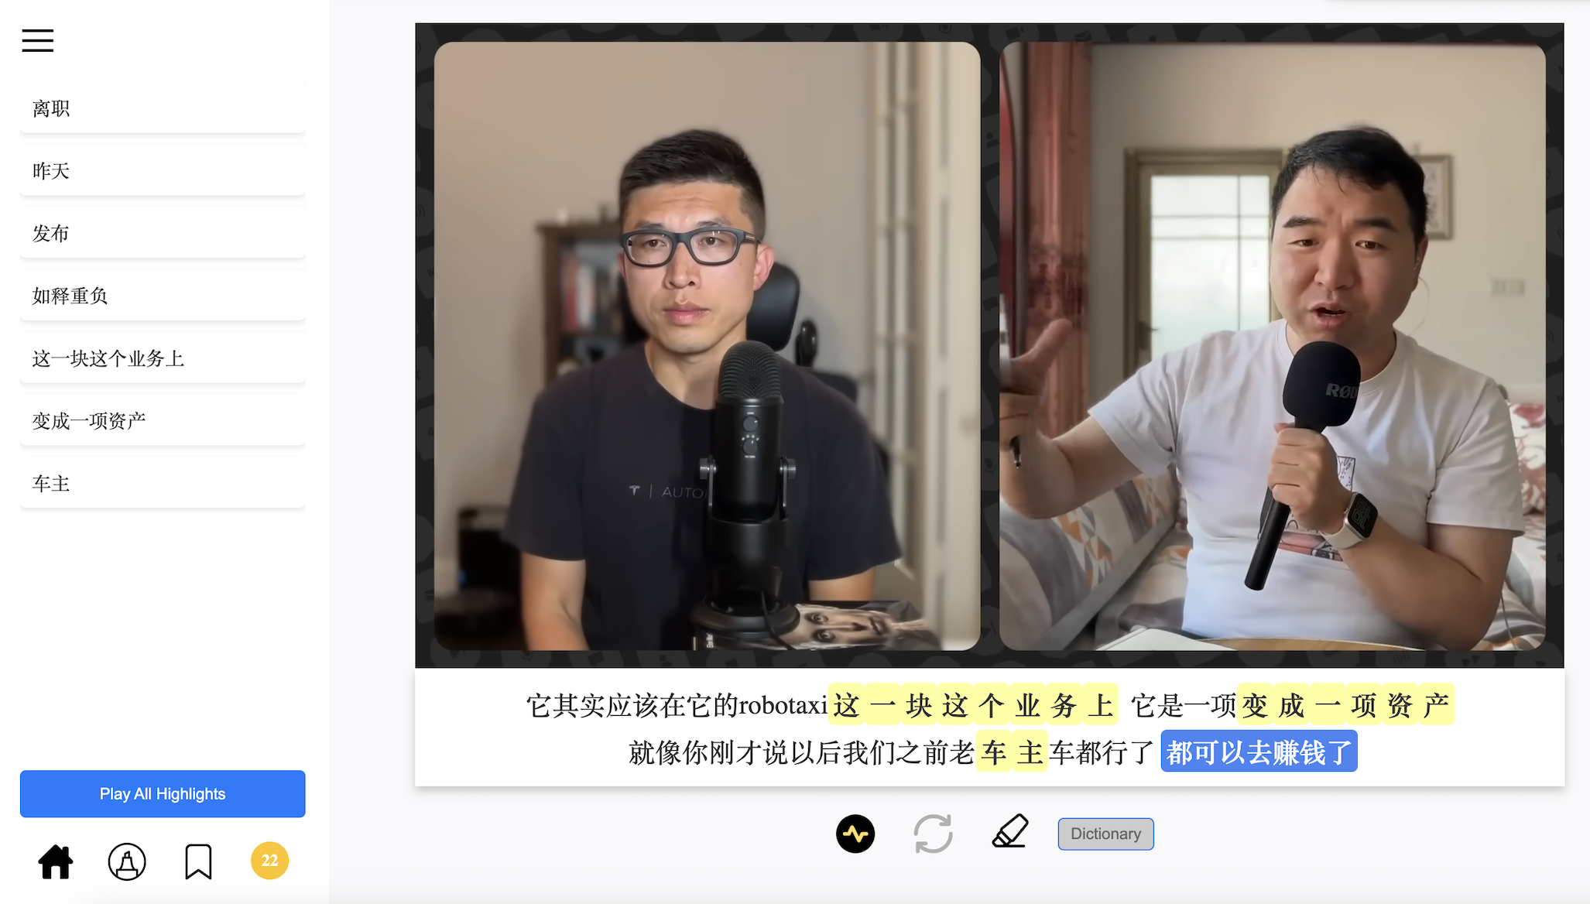
Task: Click the waveform/highlights playback icon
Action: [x=856, y=833]
